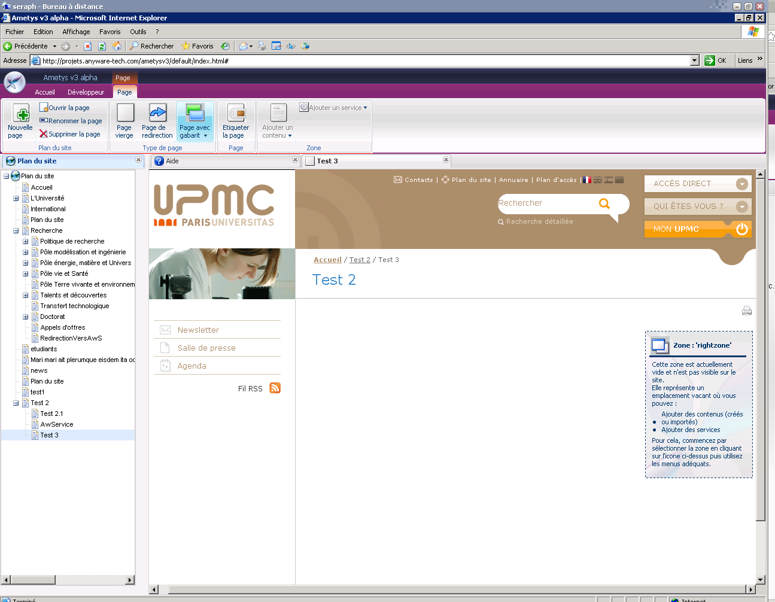Click Supprimer la page red cross
Screen dimensions: 775x602
click(x=43, y=134)
